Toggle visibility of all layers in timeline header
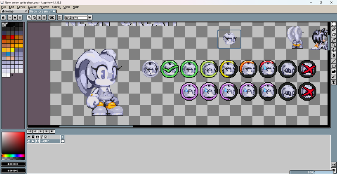The height and width of the screenshot is (174, 337). [29, 137]
